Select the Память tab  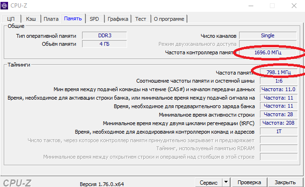(x=73, y=18)
